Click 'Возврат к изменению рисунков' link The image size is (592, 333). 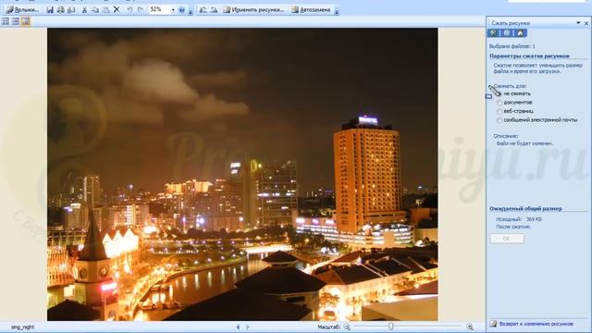(536, 324)
